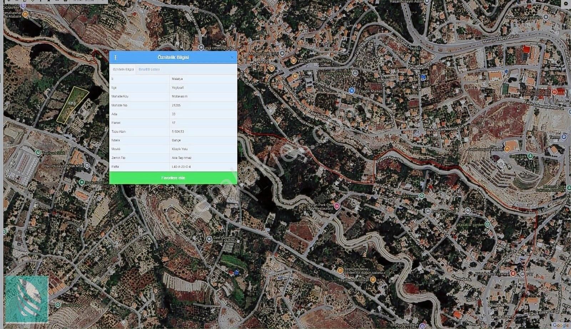Click the Mevkii value Kızıyik Yolu
The width and height of the screenshot is (571, 329).
(x=180, y=149)
